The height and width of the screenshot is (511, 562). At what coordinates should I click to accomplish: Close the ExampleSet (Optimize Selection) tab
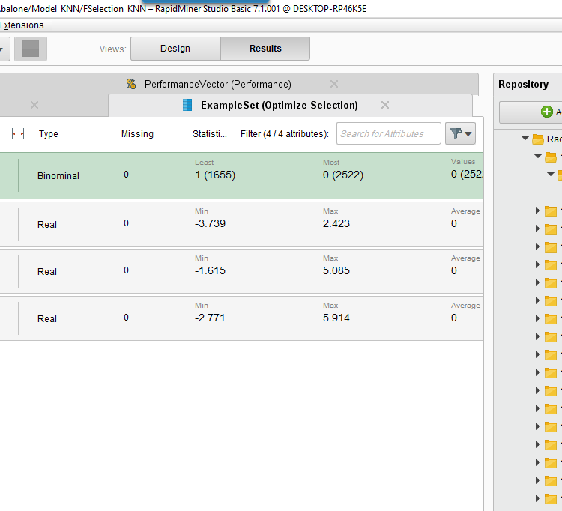tap(385, 105)
